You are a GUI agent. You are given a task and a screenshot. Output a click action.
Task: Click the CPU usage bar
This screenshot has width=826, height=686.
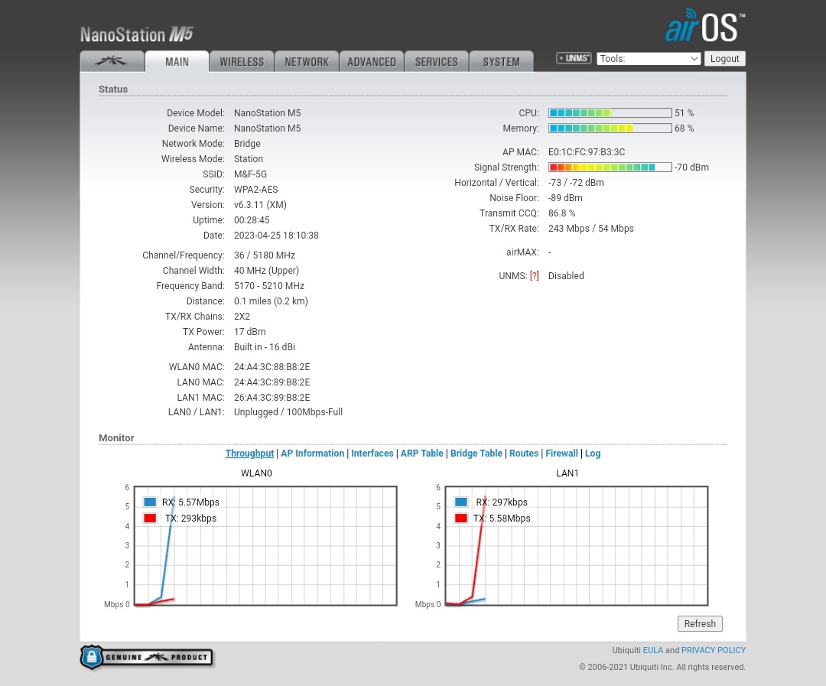point(610,112)
